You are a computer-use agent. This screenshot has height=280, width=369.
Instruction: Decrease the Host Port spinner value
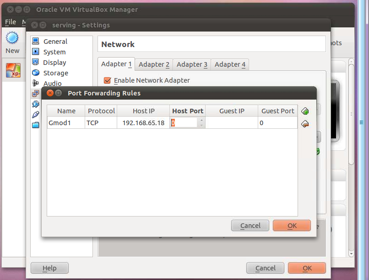201,125
